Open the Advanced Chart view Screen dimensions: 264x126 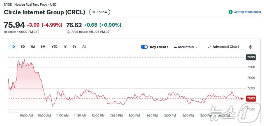point(226,47)
